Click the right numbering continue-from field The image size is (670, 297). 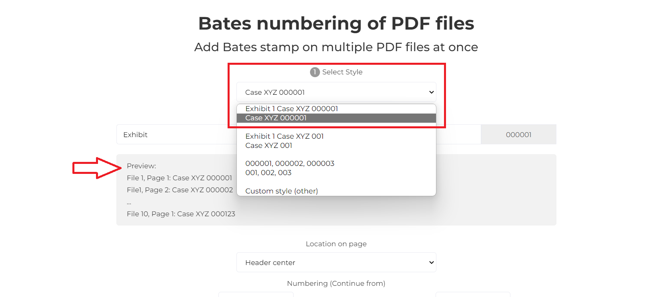tap(472, 295)
